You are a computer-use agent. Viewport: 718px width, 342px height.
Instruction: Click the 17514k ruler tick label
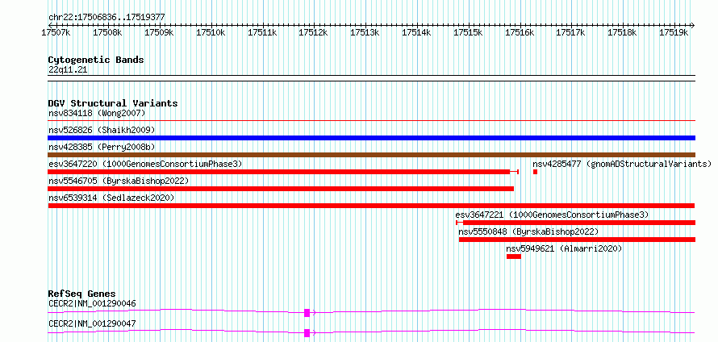(416, 32)
